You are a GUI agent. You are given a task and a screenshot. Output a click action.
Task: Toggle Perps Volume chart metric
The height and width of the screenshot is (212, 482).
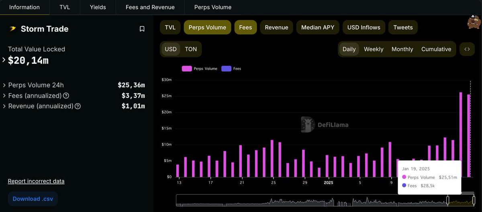click(207, 27)
